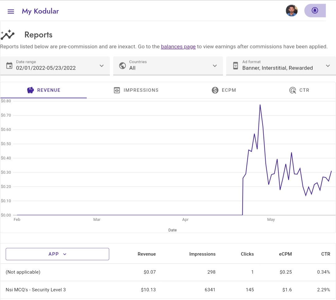Click the Revenue column header
Screen dimensions: 336x300
coord(147,254)
